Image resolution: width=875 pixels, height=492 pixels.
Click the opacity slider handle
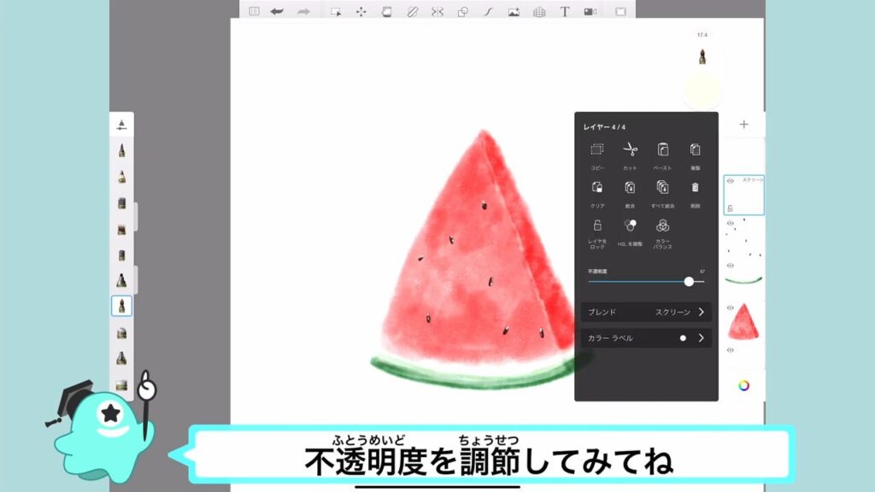tap(689, 281)
